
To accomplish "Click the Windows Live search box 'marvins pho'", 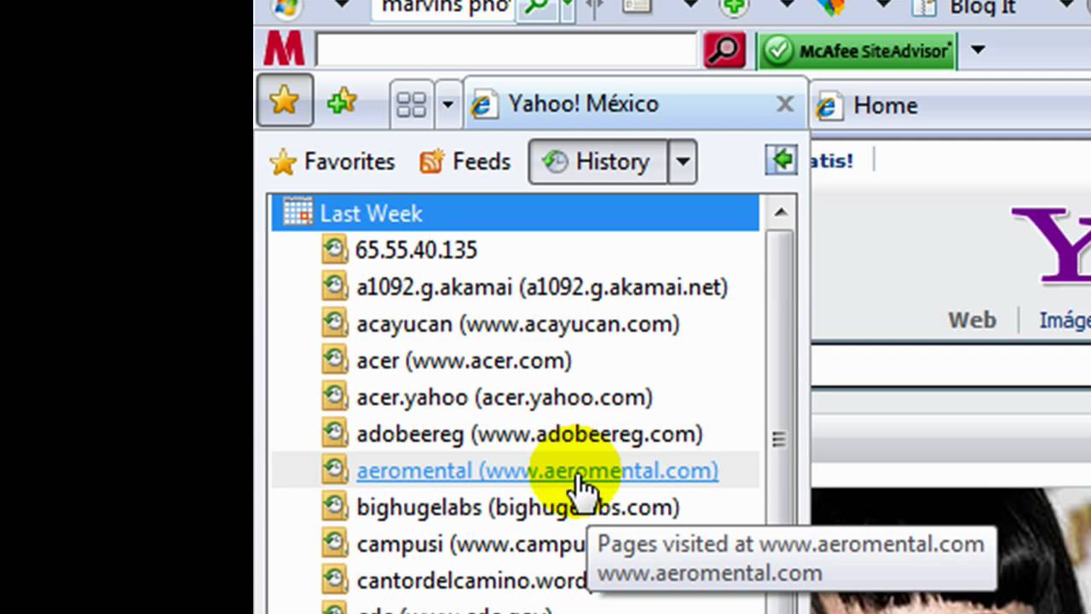I will tap(445, 8).
